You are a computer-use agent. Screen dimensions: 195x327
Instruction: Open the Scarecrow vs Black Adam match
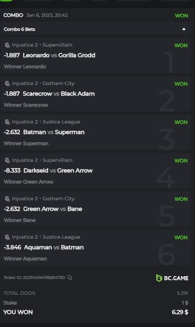pos(58,94)
